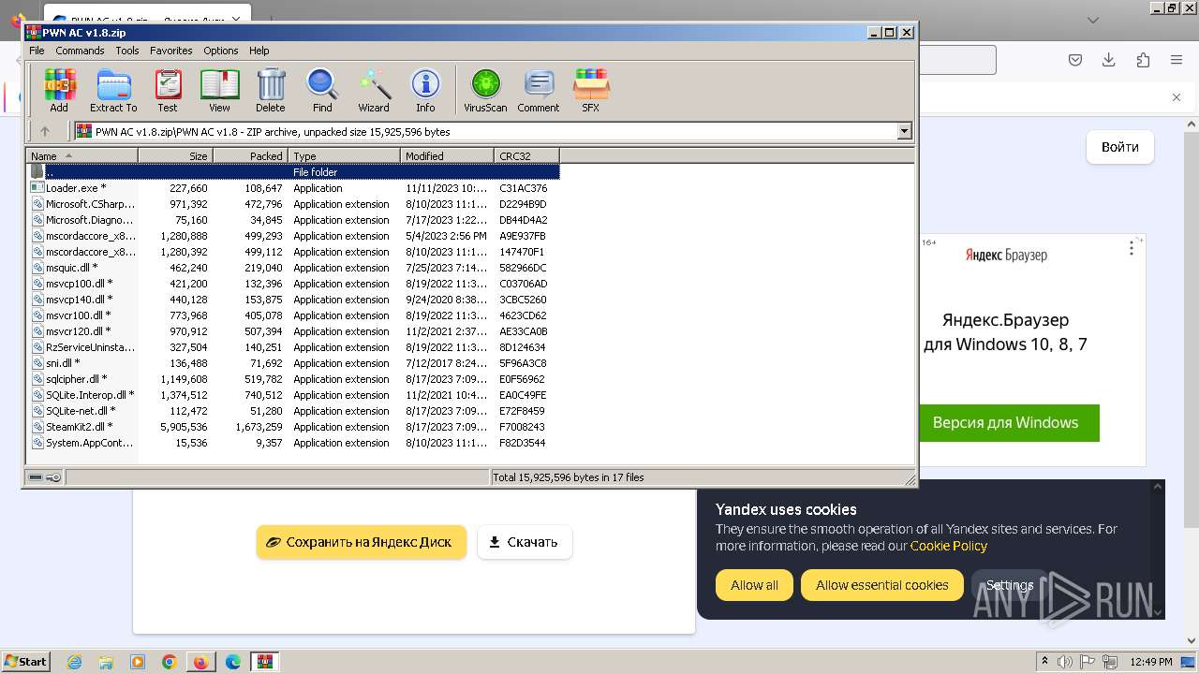
Task: Select Loader.exe in the file list
Action: click(x=293, y=188)
